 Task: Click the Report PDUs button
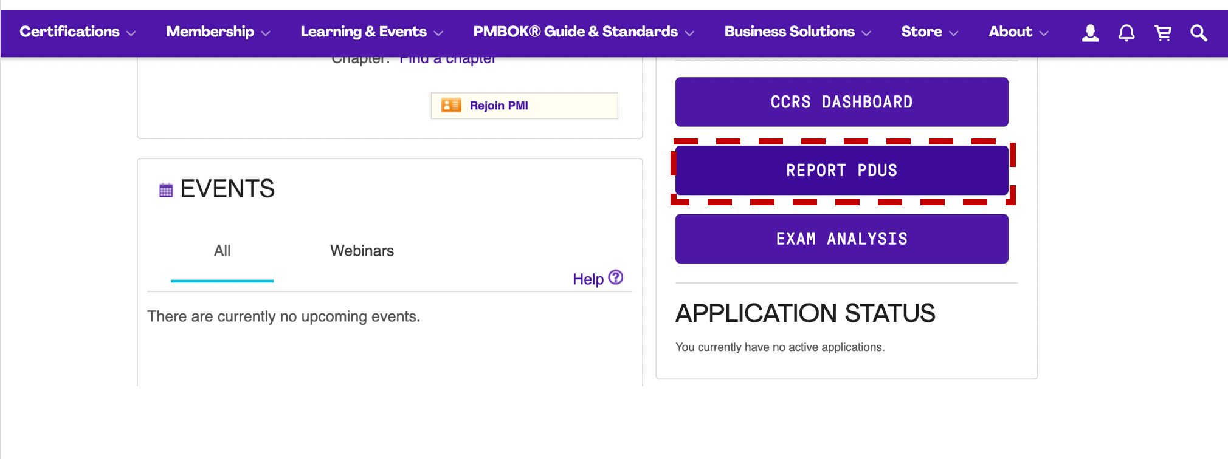tap(841, 171)
